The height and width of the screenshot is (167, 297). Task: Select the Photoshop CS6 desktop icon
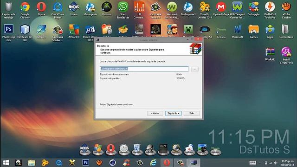click(x=8, y=32)
